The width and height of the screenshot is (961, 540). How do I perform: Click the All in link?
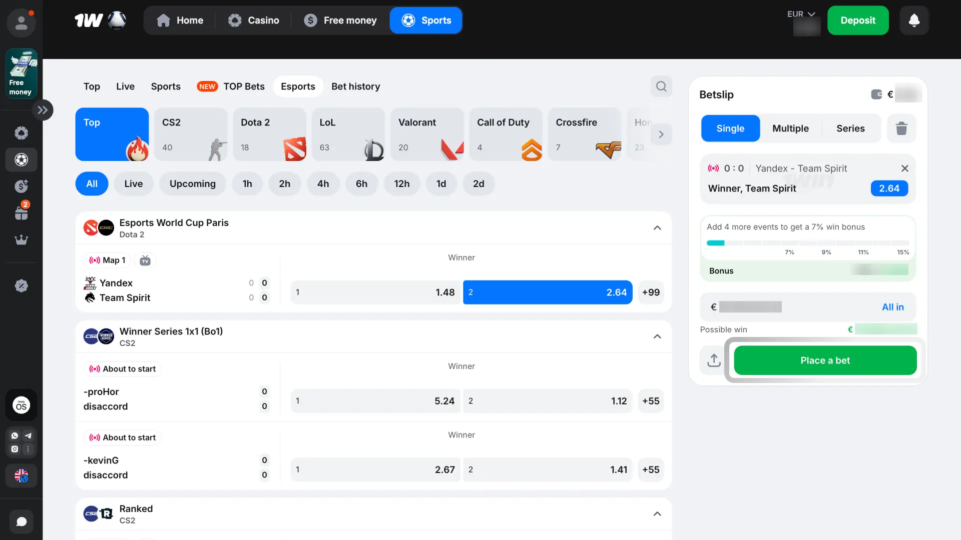coord(892,307)
